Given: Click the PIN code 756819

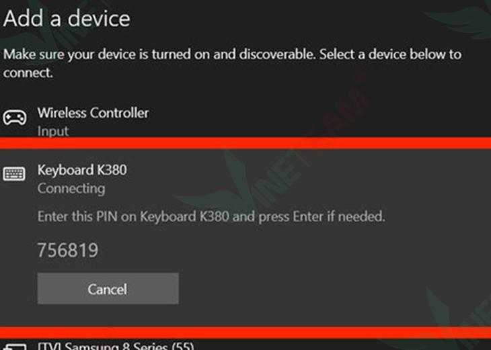Looking at the screenshot, I should pos(68,250).
